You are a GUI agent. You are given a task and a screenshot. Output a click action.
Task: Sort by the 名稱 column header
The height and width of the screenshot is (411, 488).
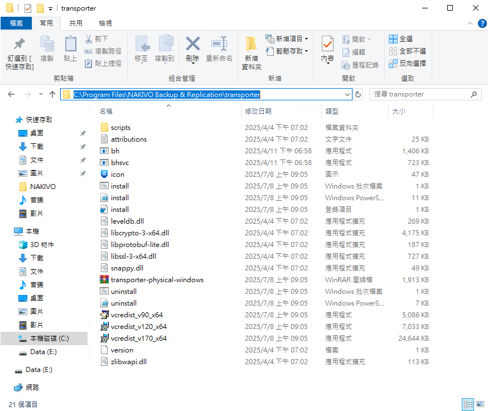coord(106,112)
